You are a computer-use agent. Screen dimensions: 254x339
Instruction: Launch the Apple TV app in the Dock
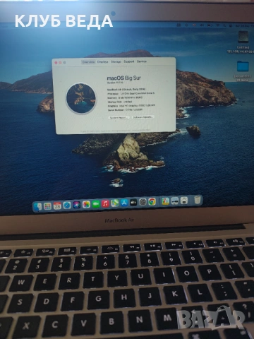[x=133, y=202]
